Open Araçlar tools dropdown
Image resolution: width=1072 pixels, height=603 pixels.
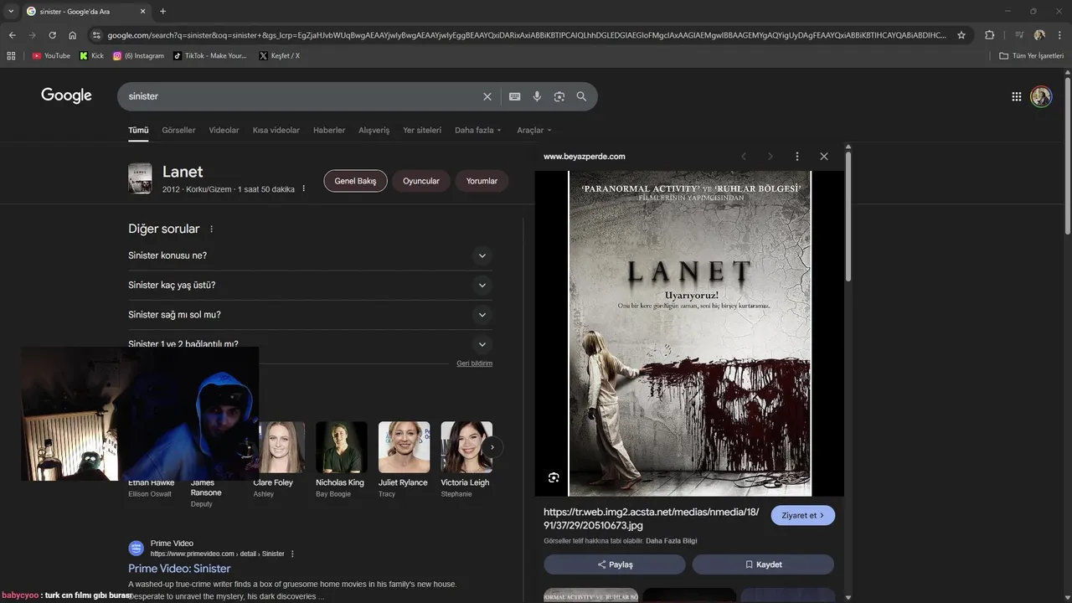pyautogui.click(x=534, y=131)
